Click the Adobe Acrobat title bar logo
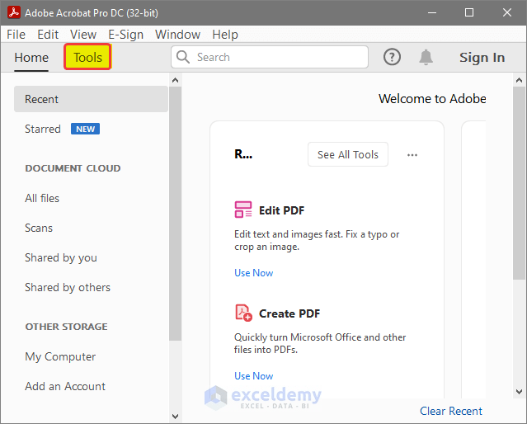 [14, 12]
